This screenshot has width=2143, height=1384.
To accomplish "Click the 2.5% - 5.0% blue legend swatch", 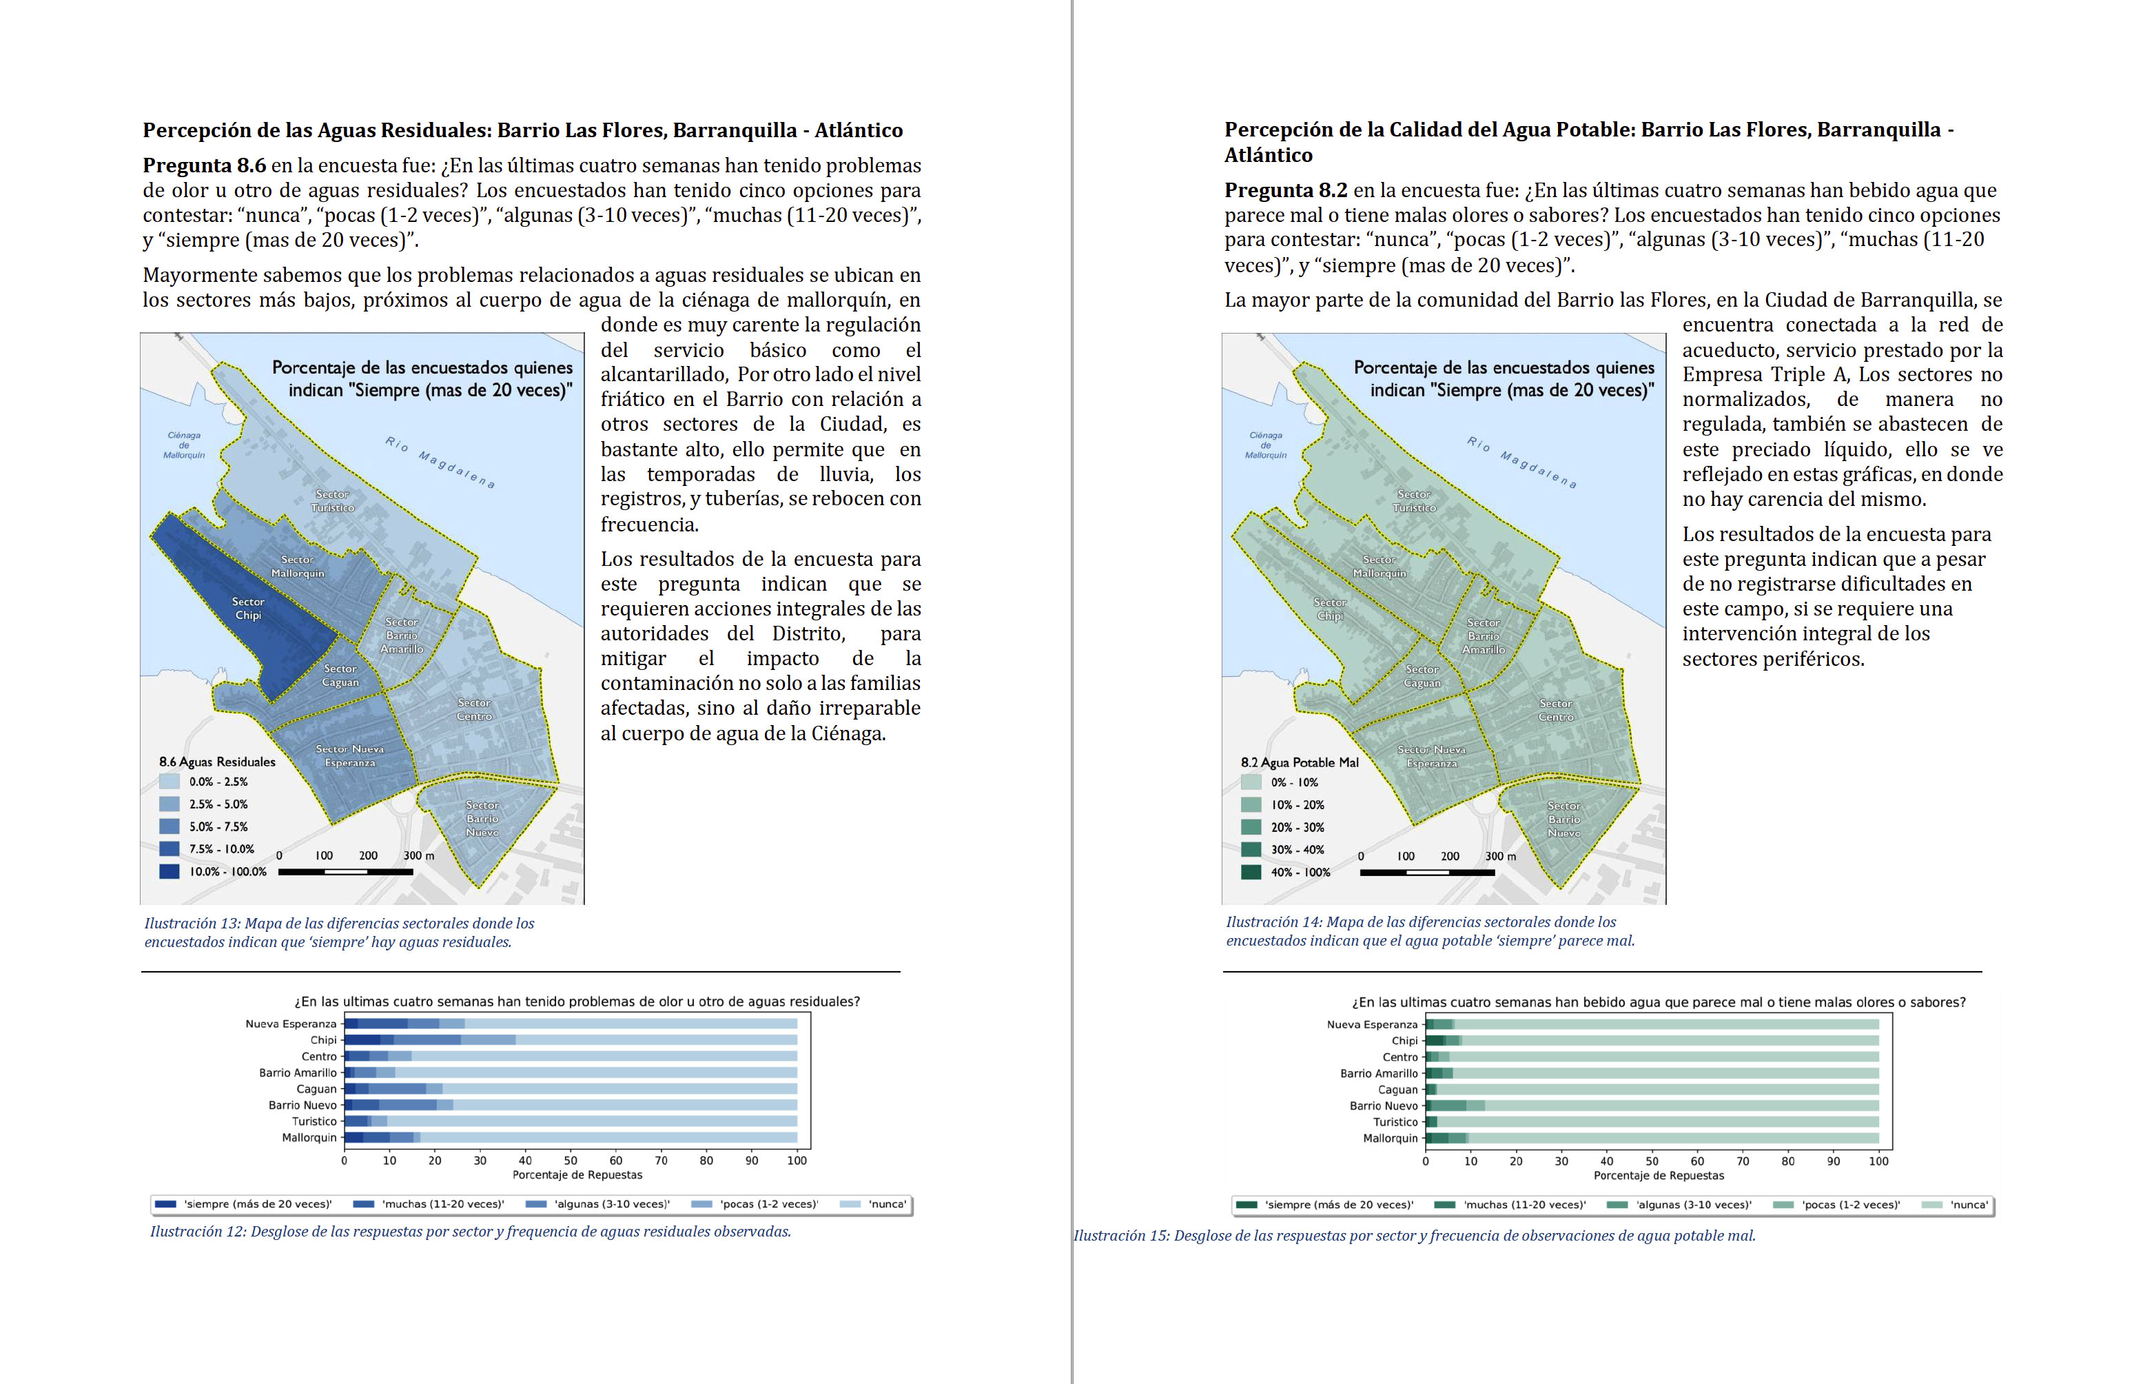I will coord(169,804).
